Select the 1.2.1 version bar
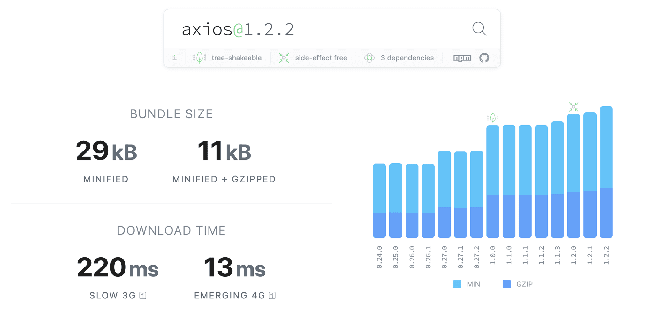The image size is (654, 317). 590,175
